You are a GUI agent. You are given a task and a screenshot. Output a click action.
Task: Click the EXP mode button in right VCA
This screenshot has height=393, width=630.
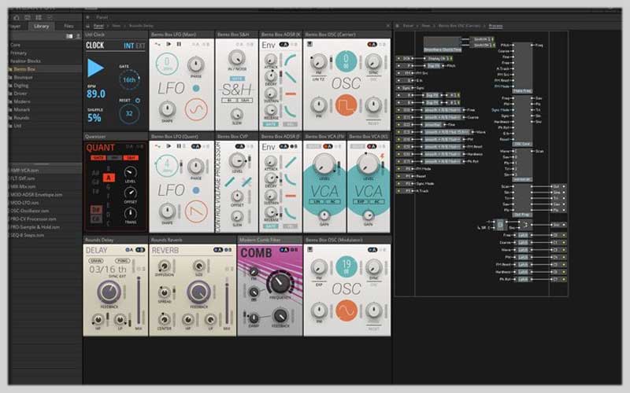pos(361,201)
